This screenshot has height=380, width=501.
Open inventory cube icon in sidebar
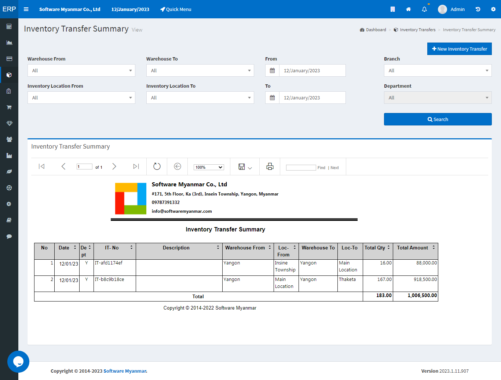tap(9, 75)
